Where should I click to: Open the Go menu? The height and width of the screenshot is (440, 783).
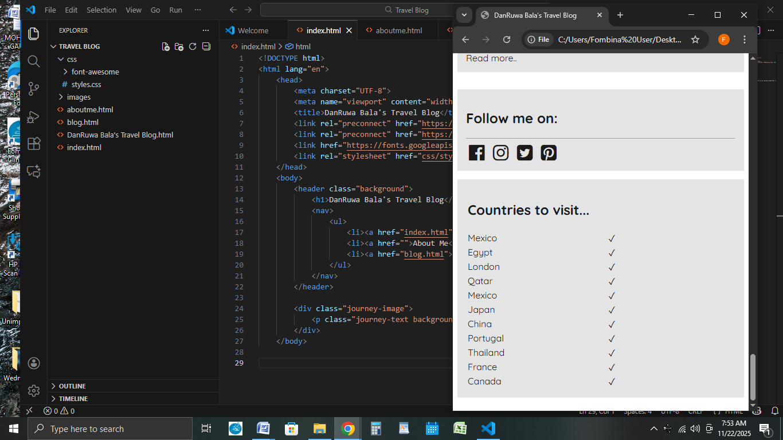tap(155, 10)
